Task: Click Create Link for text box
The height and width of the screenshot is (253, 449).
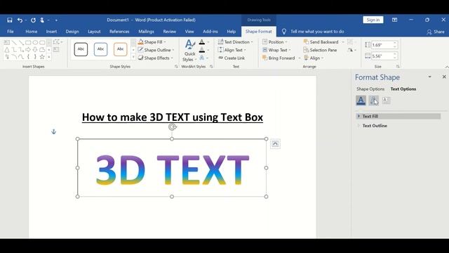Action: tap(232, 58)
